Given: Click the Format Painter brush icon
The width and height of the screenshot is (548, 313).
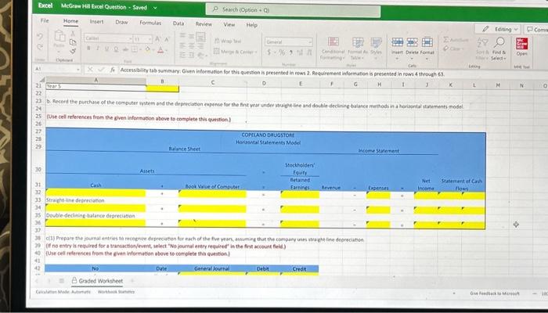Looking at the screenshot, I should click(x=73, y=51).
